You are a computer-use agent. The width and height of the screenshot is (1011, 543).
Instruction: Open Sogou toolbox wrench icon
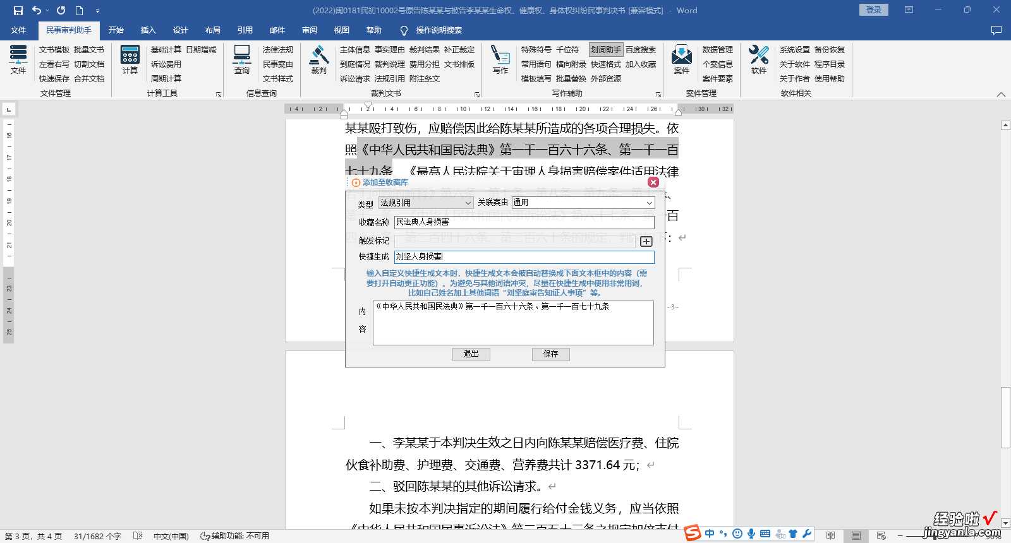[807, 534]
